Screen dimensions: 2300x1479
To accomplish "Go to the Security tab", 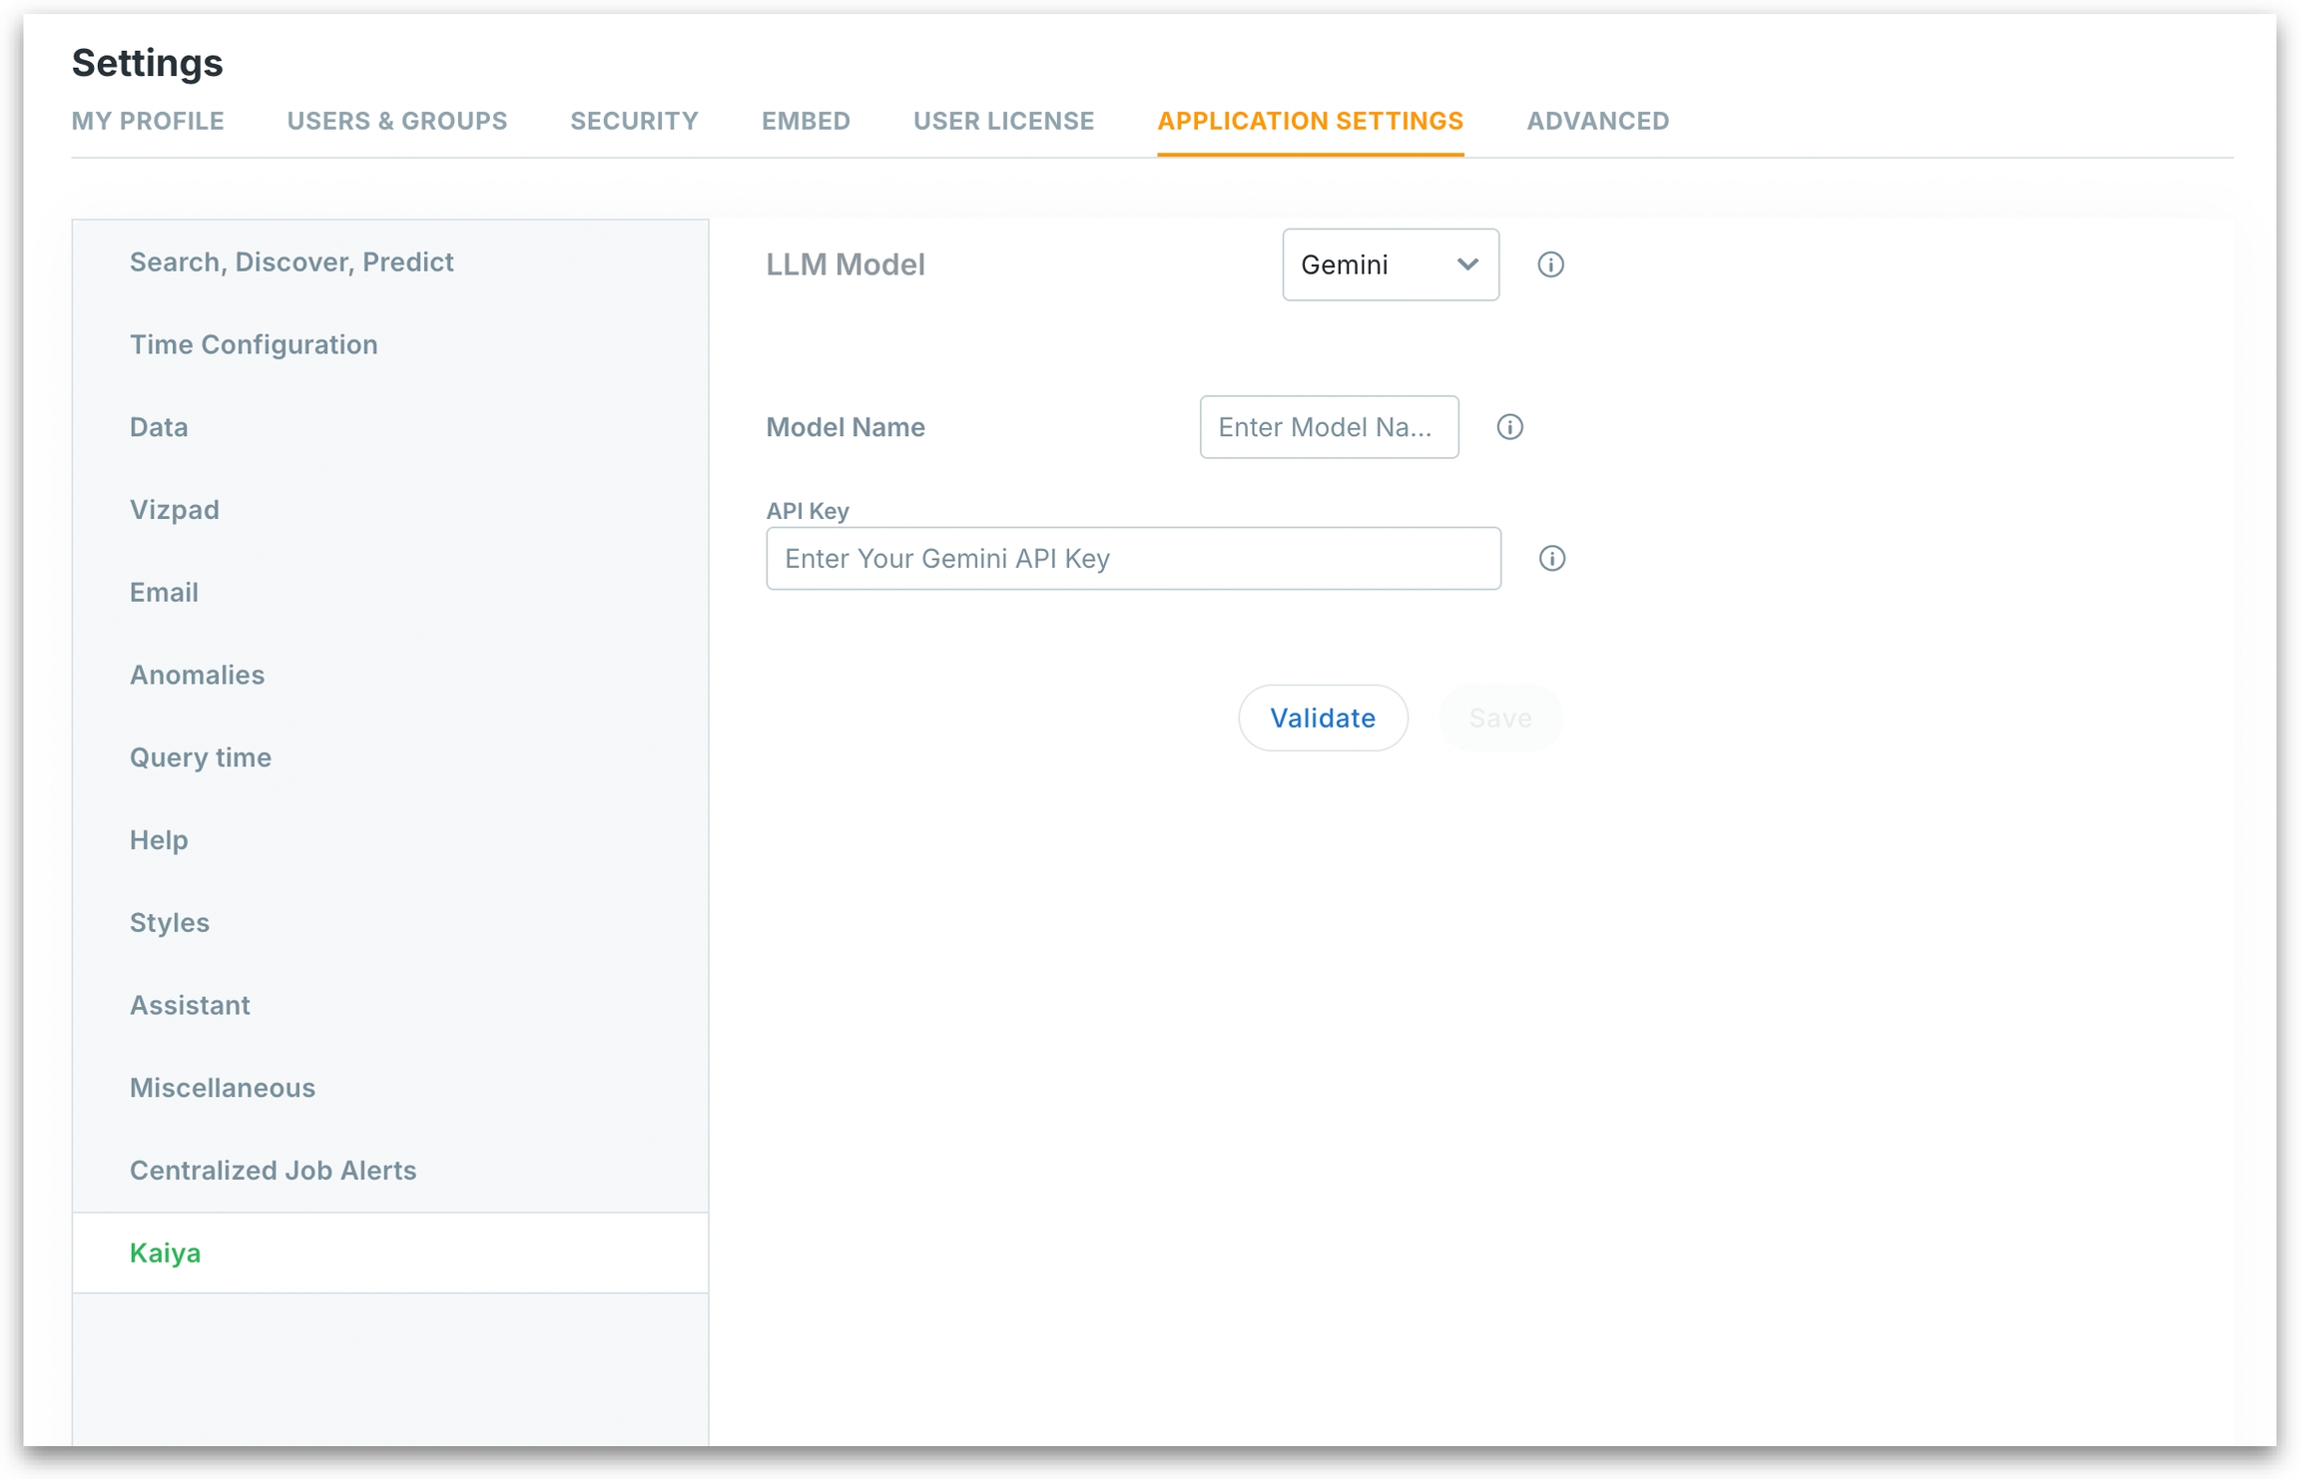I will tap(634, 121).
